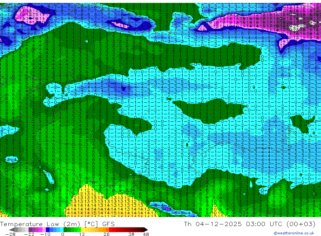Pick the cyan swatch left of 0

click(62, 230)
